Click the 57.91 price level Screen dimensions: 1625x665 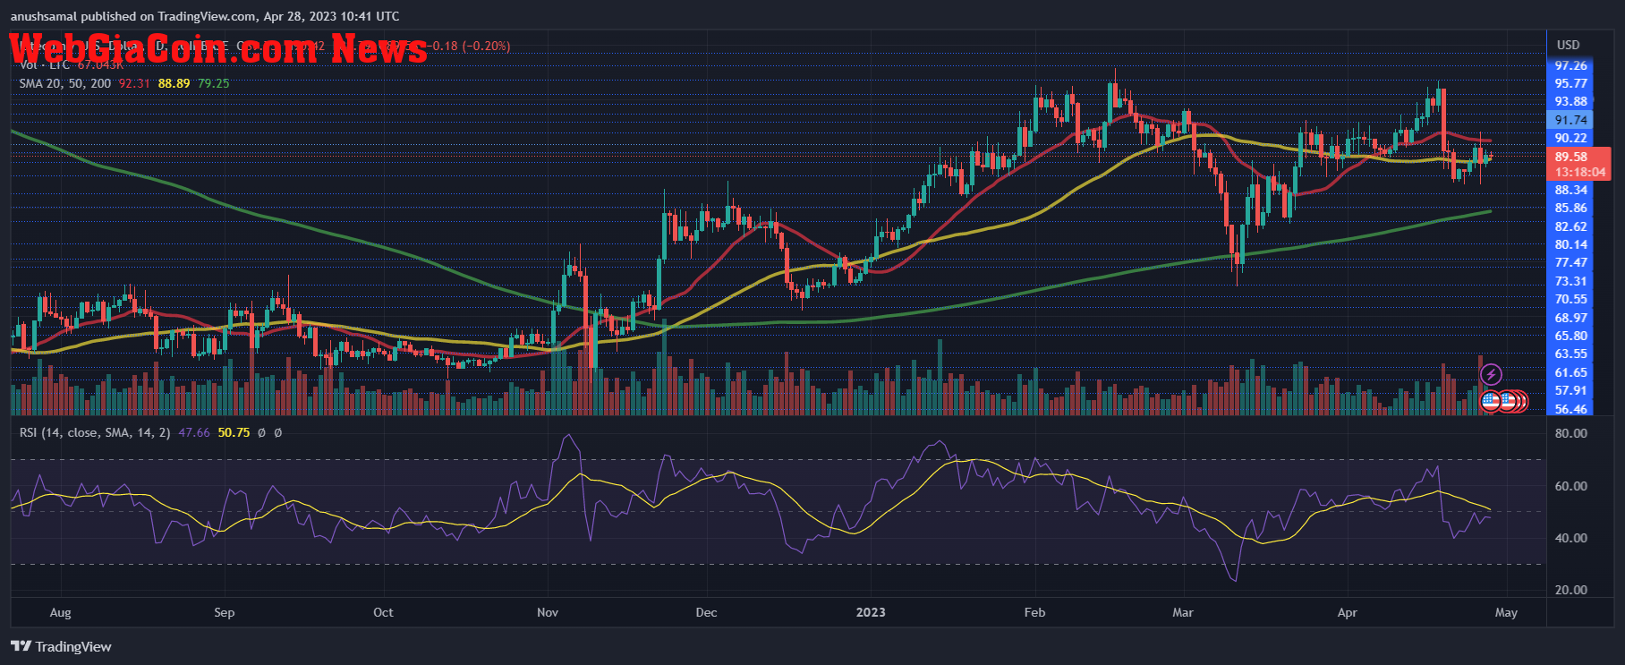coord(1571,390)
